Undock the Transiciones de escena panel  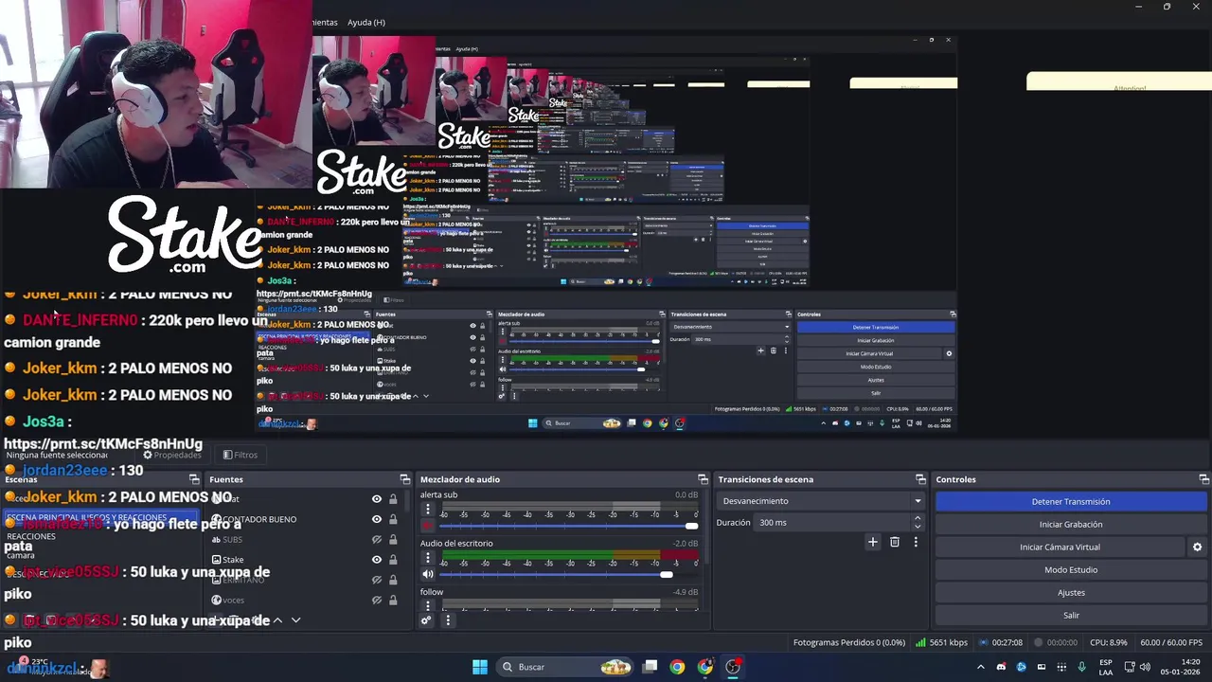(920, 479)
